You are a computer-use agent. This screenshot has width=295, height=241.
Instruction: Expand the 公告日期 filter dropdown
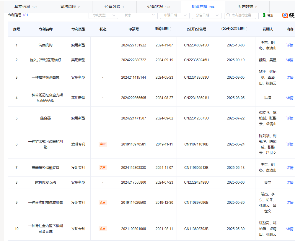(x=206, y=15)
